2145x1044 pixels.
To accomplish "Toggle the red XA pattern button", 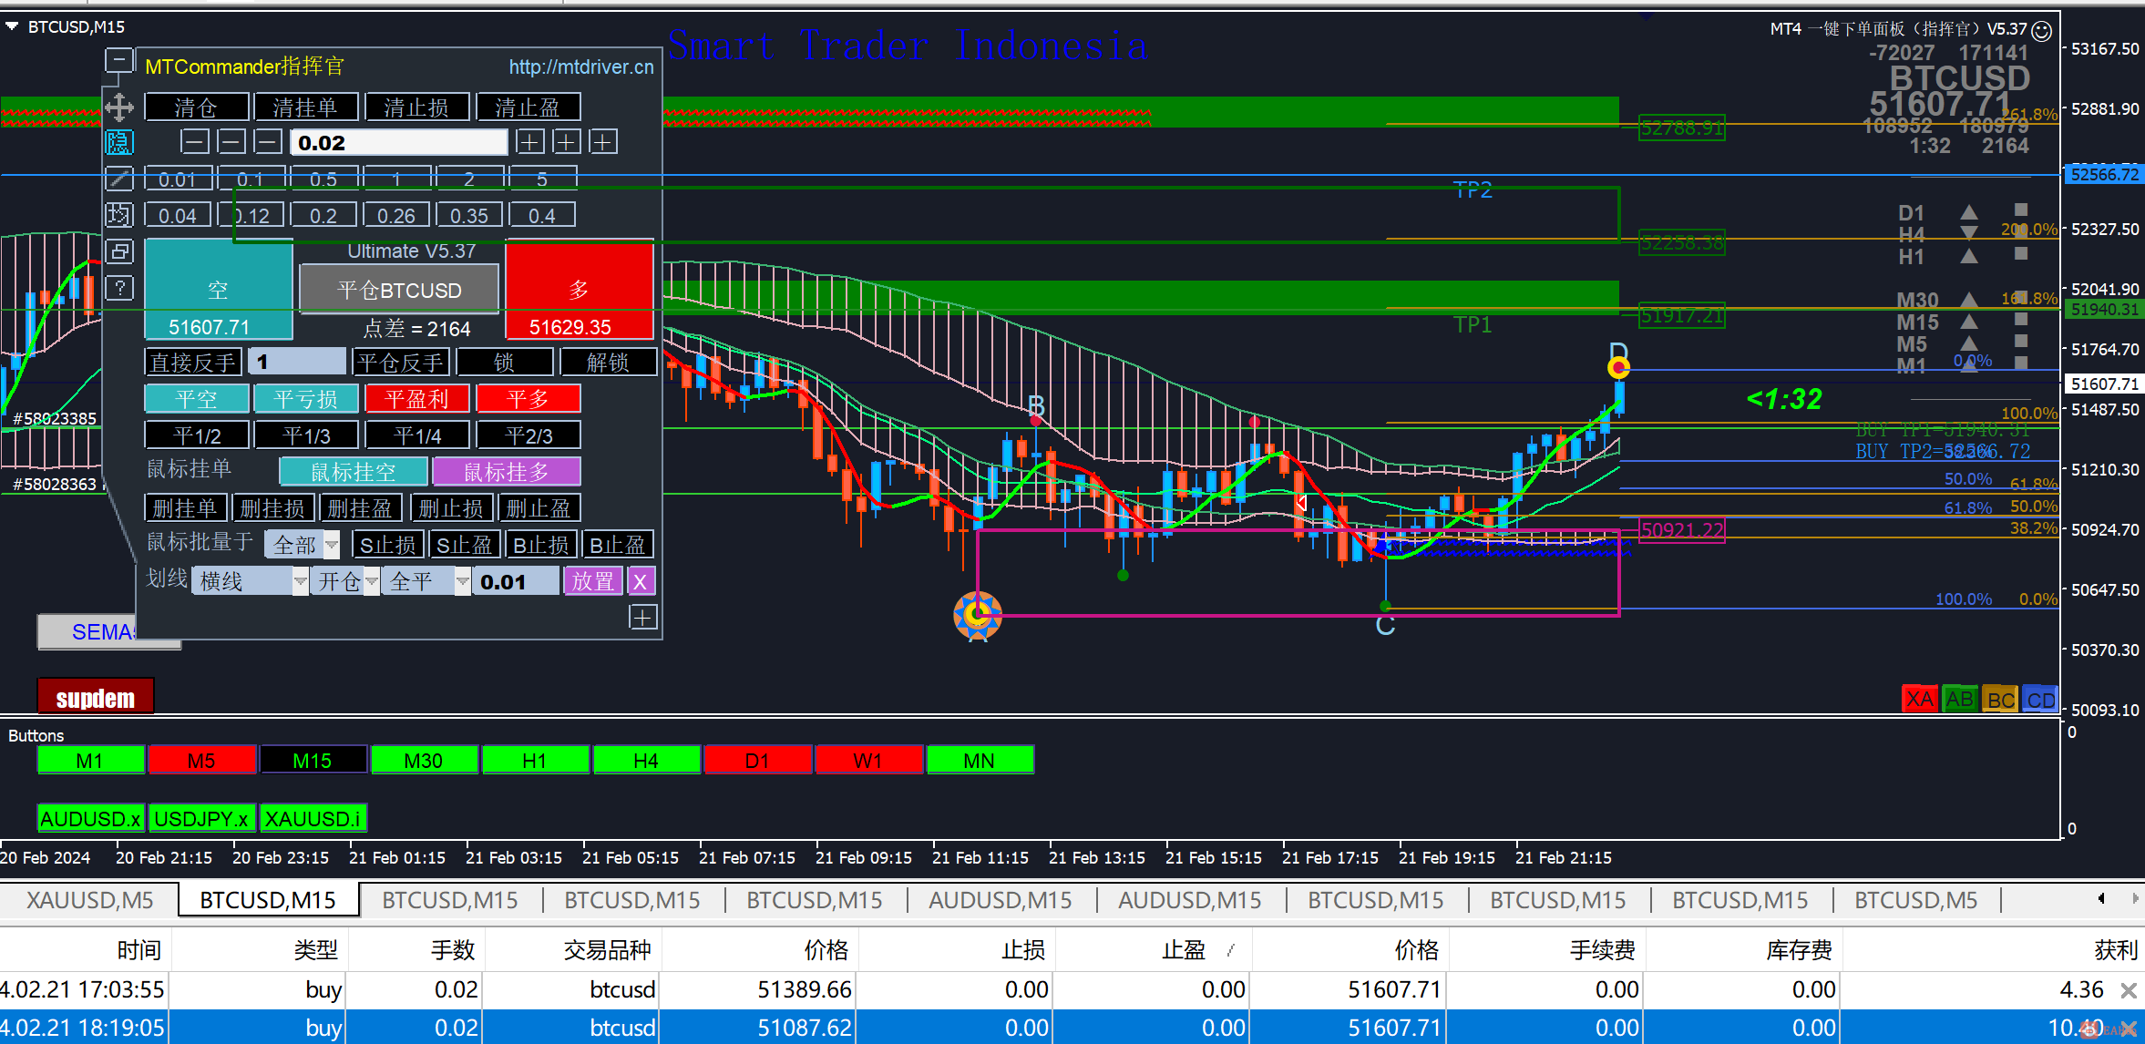I will coord(1919,699).
